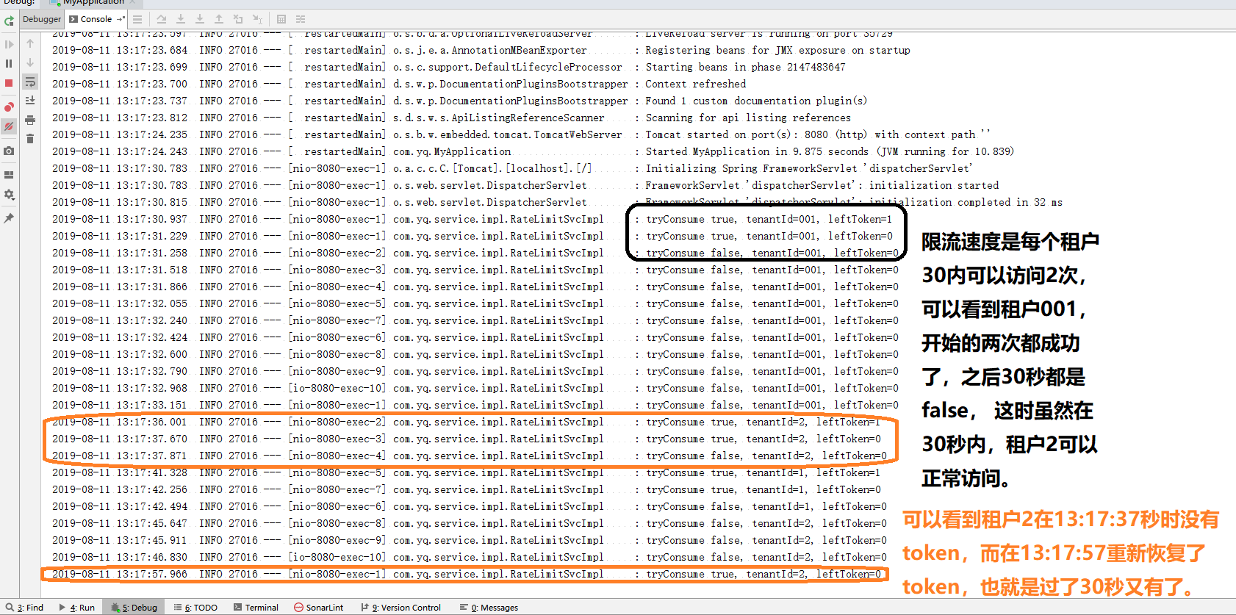This screenshot has width=1236, height=615.
Task: Open the 4: Run tool window
Action: (77, 608)
